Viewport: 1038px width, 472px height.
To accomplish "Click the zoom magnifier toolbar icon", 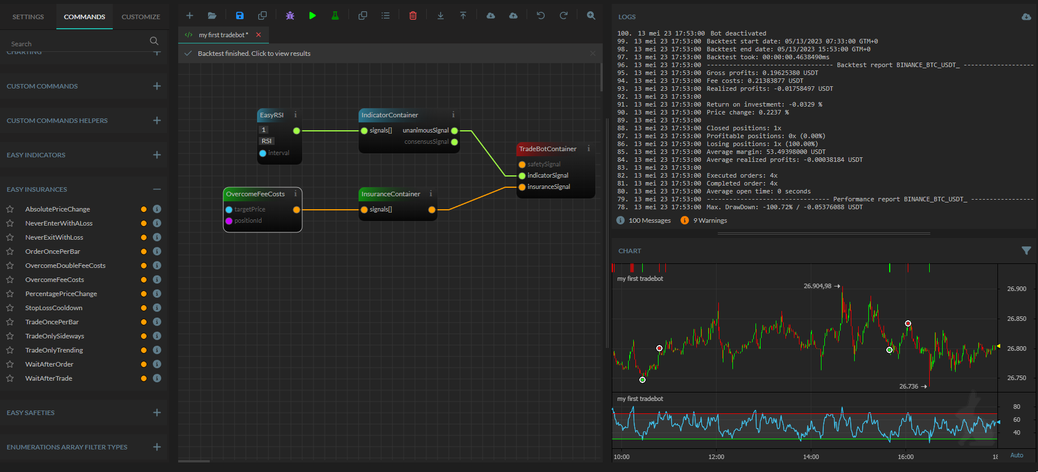I will point(591,16).
